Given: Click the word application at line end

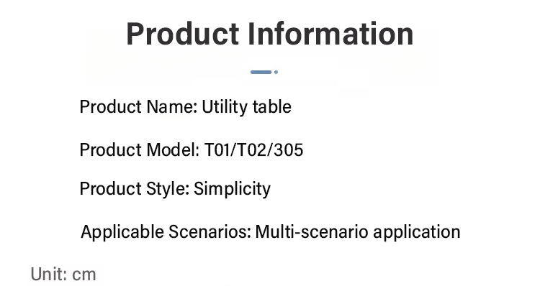Looking at the screenshot, I should (x=417, y=232).
